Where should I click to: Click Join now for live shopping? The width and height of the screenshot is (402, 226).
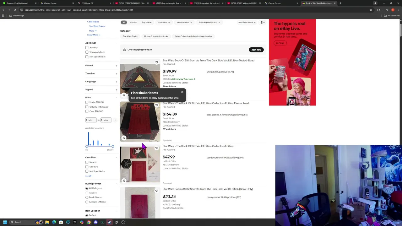pyautogui.click(x=256, y=50)
